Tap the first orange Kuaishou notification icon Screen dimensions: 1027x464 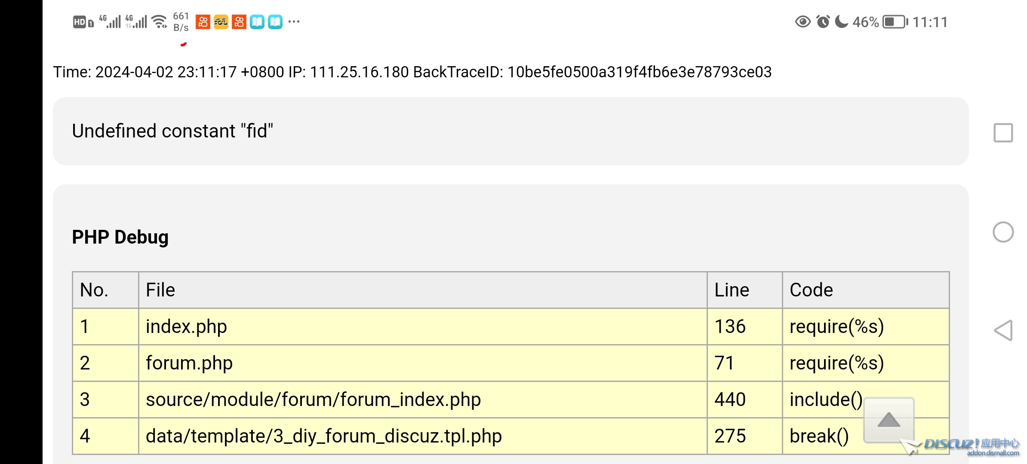pos(203,22)
